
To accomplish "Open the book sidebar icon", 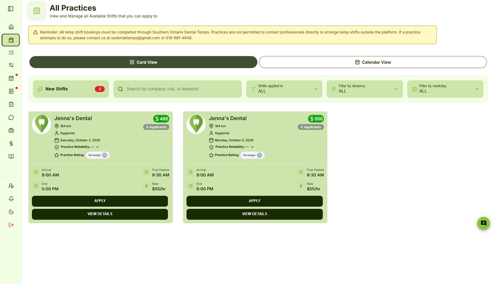I will click(11, 156).
